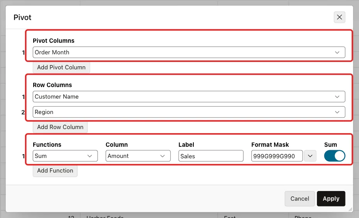Grab the dialog resize corner handle
This screenshot has height=218, width=359.
(x=350, y=209)
